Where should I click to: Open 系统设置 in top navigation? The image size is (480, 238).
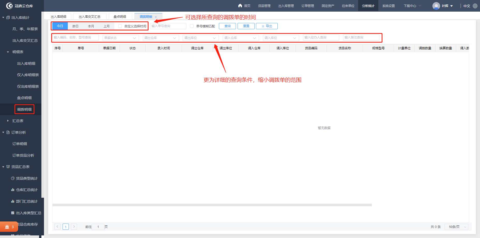388,6
